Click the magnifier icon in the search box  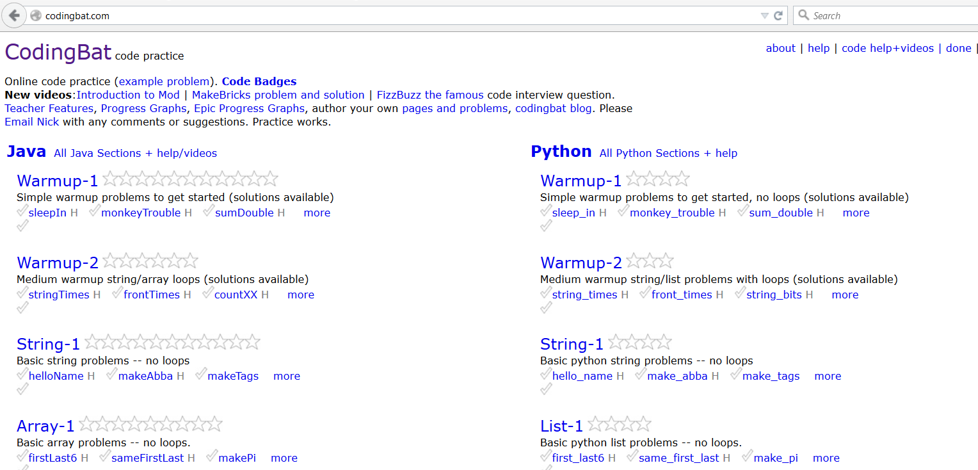(x=804, y=15)
